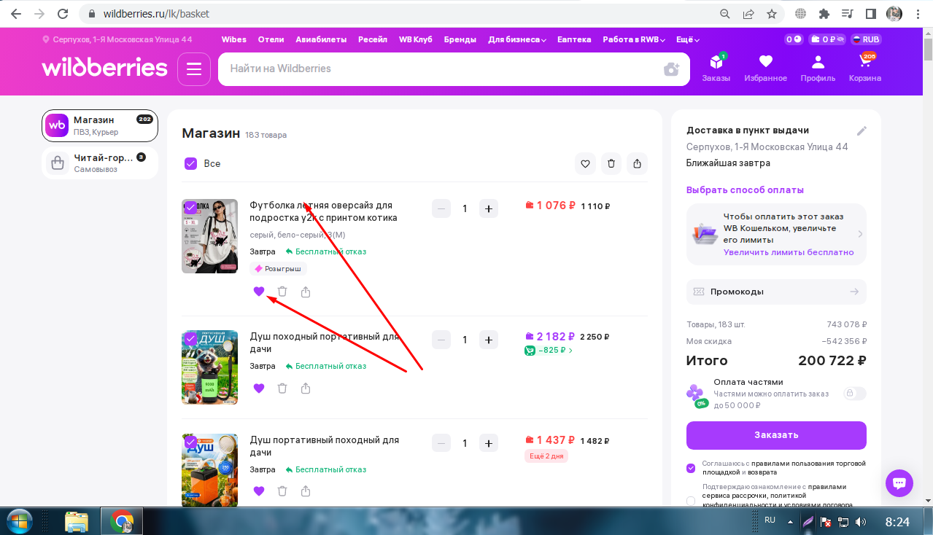Add all selected items to favorites
Image resolution: width=933 pixels, height=535 pixels.
point(585,164)
